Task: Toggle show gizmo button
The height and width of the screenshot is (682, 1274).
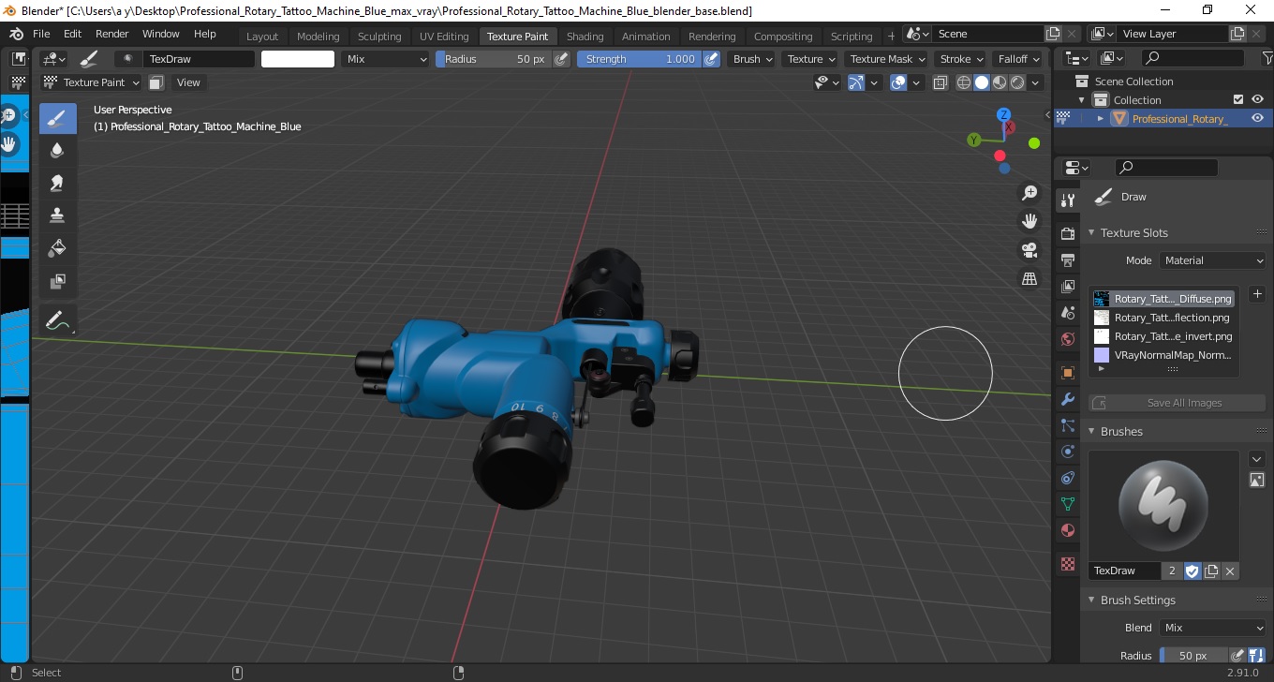Action: (x=855, y=82)
